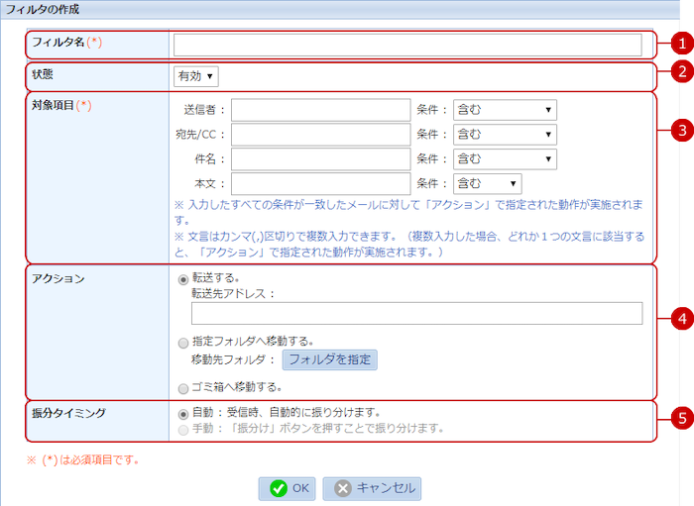The width and height of the screenshot is (694, 506).
Task: Focus the 転送先アドレス input field
Action: point(416,314)
